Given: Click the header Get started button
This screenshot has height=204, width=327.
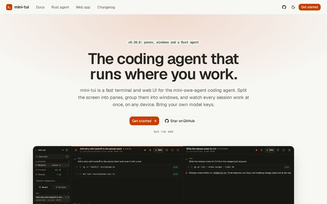Looking at the screenshot, I should point(310,7).
